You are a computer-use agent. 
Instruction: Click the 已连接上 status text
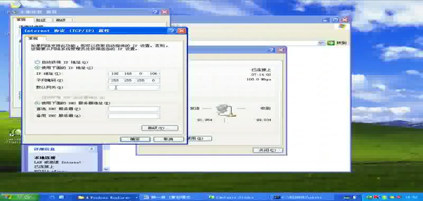pyautogui.click(x=261, y=70)
